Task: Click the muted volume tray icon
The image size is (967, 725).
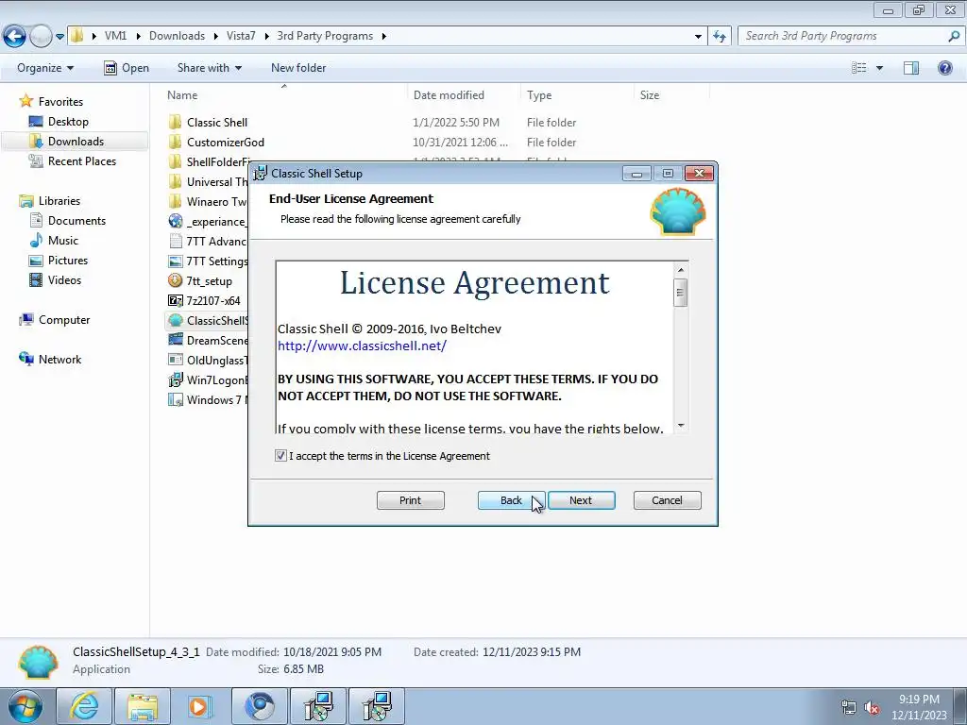Action: coord(872,708)
